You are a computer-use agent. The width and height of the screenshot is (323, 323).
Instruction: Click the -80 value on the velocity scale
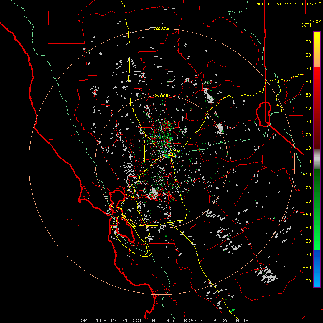(307, 268)
